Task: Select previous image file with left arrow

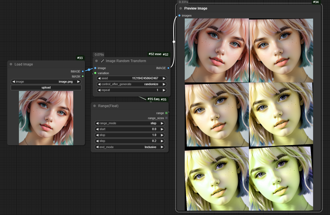Action: [x=14, y=82]
